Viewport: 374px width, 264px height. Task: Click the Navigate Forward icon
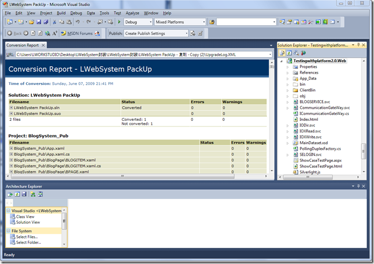[x=110, y=22]
